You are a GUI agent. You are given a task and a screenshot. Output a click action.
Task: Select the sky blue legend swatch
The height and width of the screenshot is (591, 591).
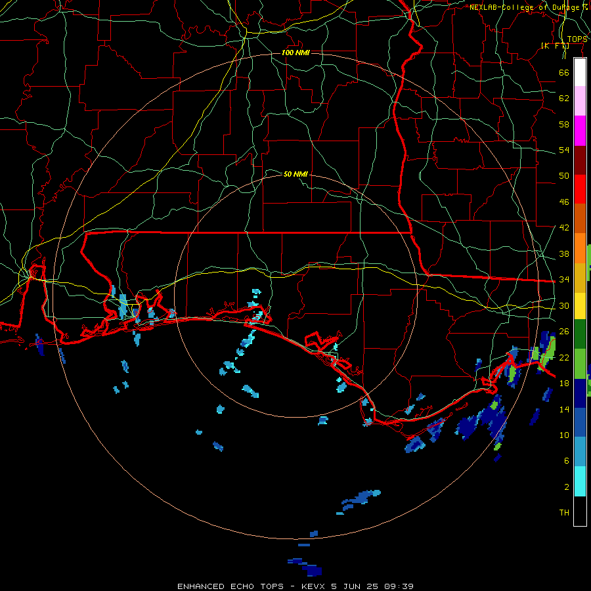pyautogui.click(x=580, y=452)
